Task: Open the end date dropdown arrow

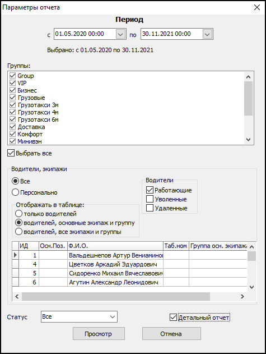Action: click(x=207, y=34)
